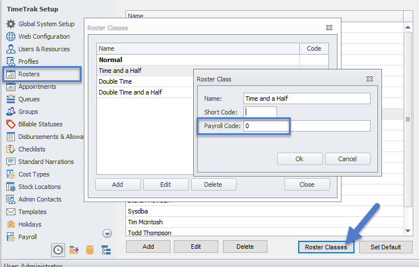This screenshot has width=419, height=267.
Task: Open Global System Setup gear icon
Action: pos(10,24)
